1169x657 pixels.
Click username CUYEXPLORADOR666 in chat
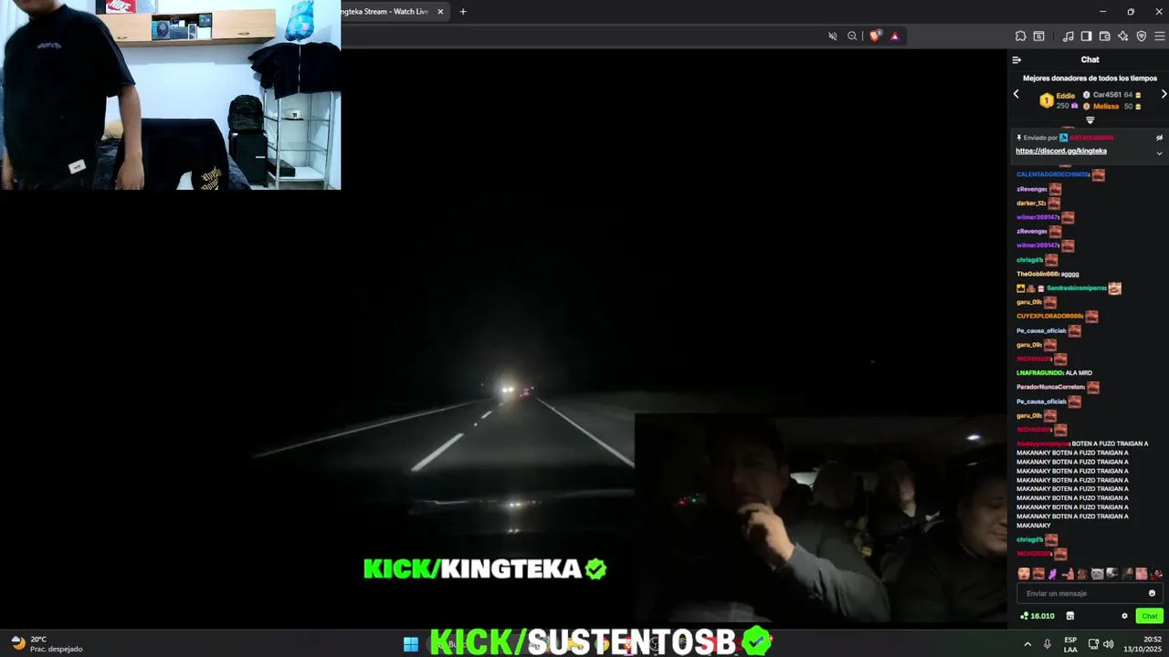1049,317
